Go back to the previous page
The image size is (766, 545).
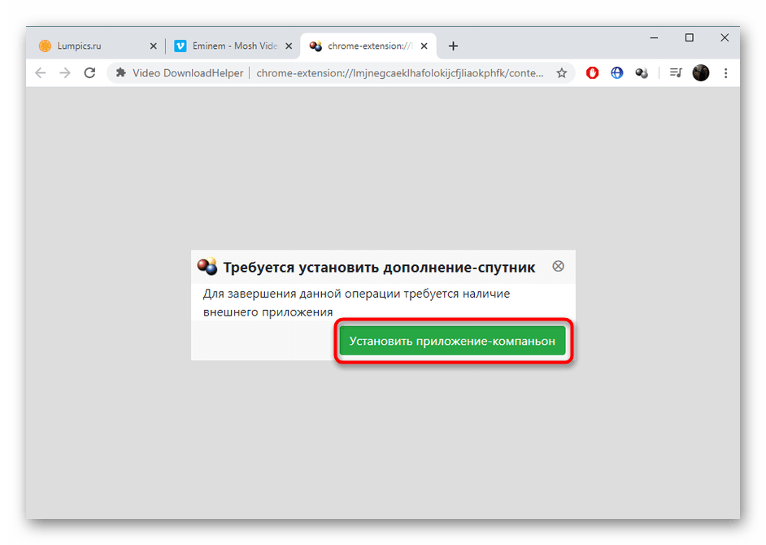tap(41, 73)
